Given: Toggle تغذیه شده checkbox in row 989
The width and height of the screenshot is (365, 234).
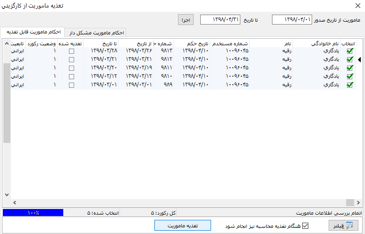Looking at the screenshot, I should click(71, 85).
